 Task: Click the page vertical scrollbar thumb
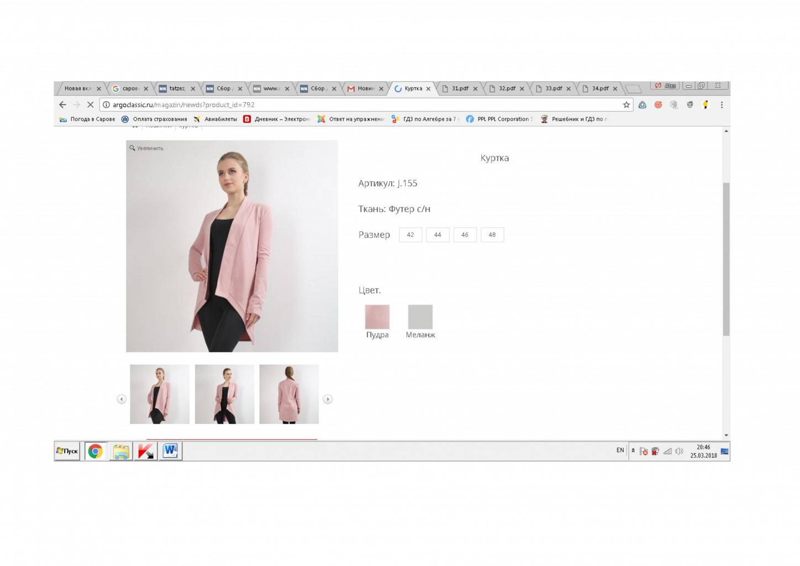tap(726, 259)
